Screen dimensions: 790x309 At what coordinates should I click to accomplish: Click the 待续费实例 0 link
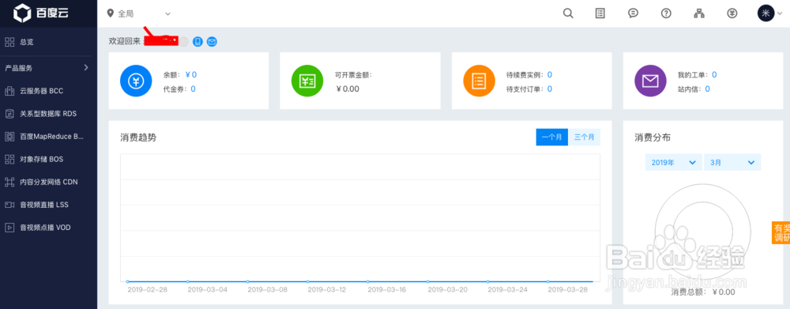pos(550,74)
